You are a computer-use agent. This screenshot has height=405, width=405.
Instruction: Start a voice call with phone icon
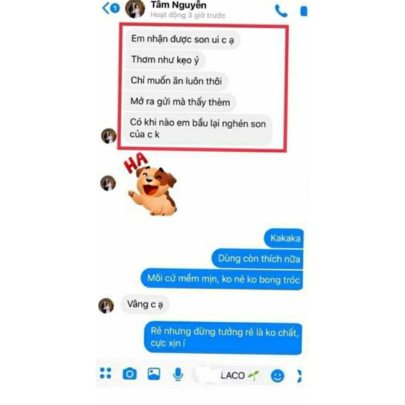281,11
